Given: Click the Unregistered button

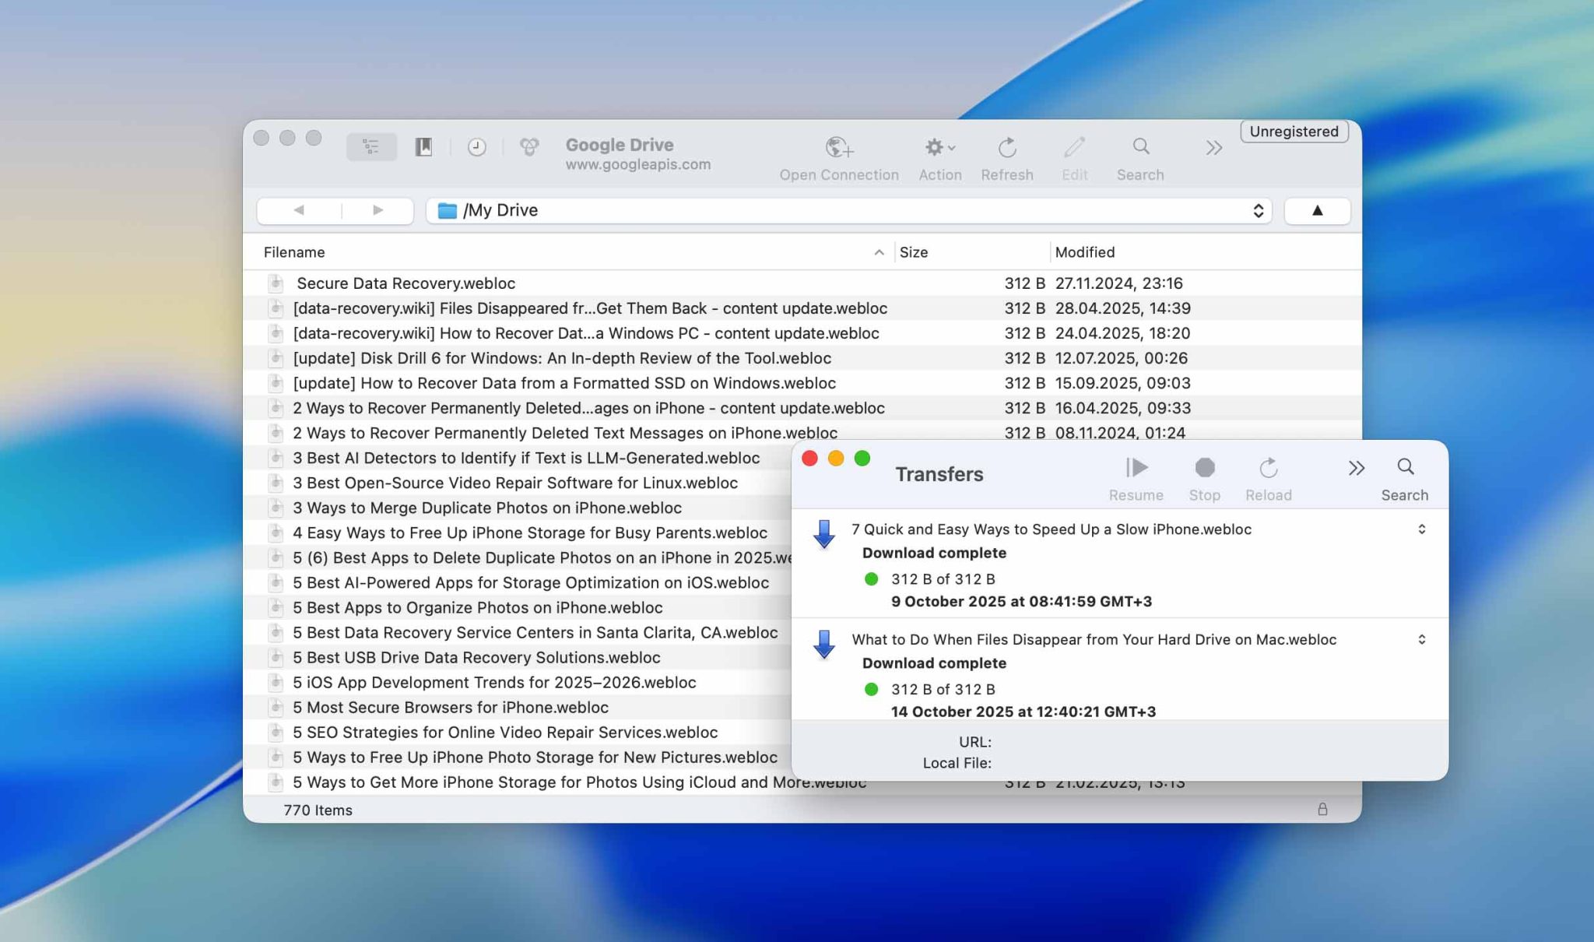Looking at the screenshot, I should click(1293, 132).
